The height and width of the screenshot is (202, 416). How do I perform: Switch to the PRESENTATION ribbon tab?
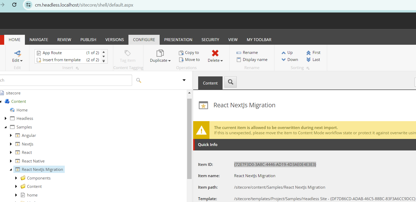[x=178, y=40]
